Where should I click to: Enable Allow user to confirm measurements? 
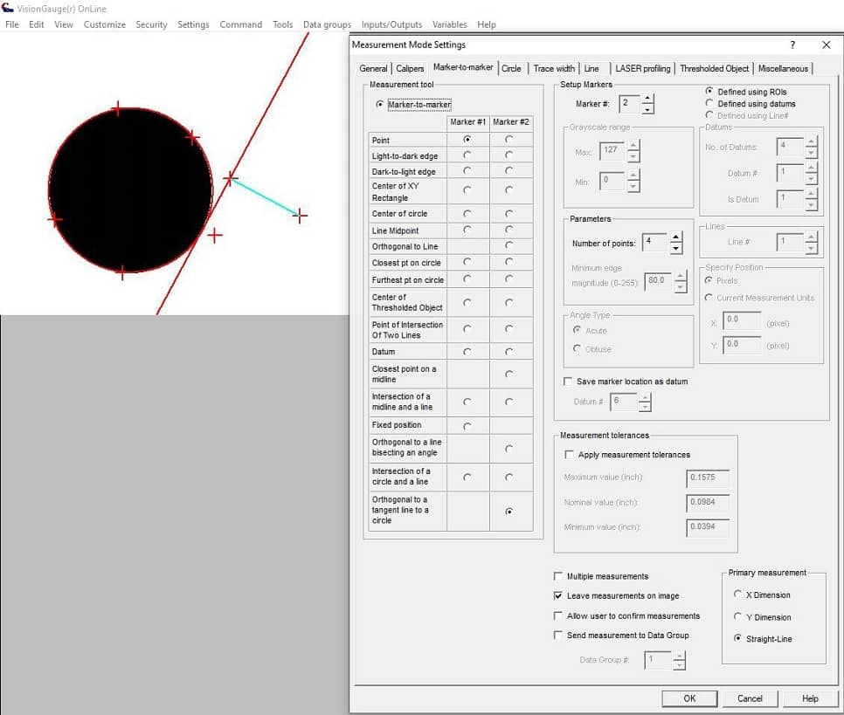(558, 615)
